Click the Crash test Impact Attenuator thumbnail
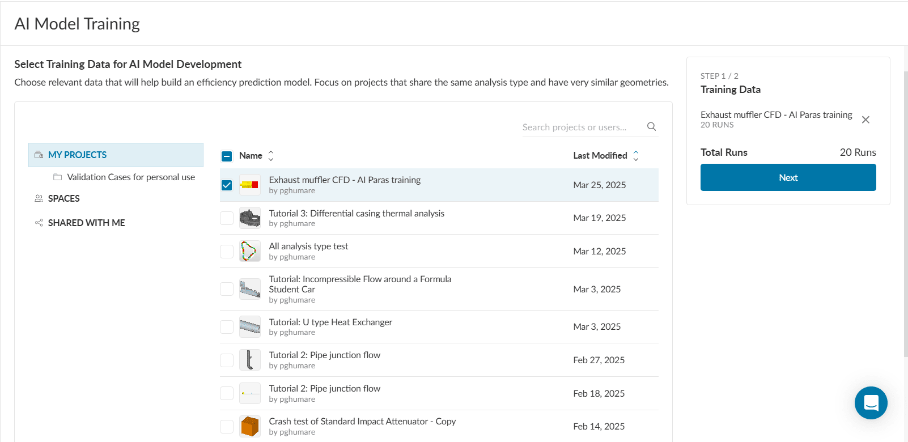908x442 pixels. click(x=249, y=426)
